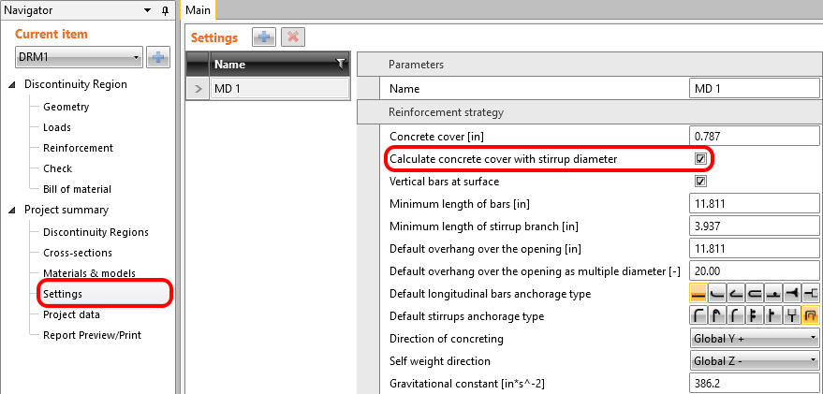Delete setting with the red X button
Image resolution: width=823 pixels, height=394 pixels.
click(x=293, y=37)
